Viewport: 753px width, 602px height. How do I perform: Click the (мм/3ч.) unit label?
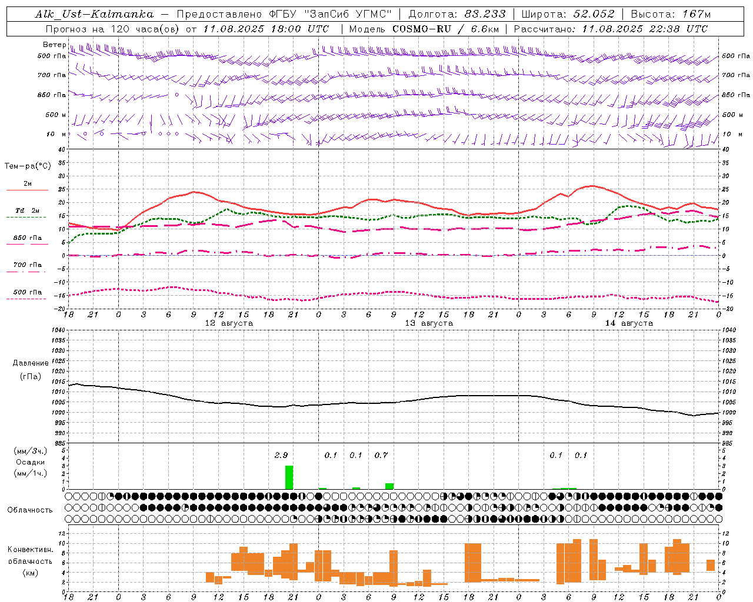coord(30,451)
